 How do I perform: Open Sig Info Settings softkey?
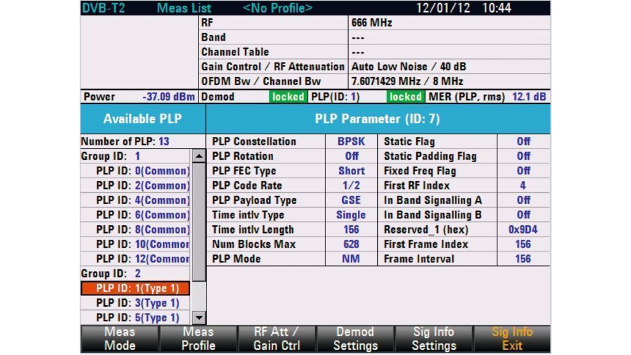click(x=434, y=339)
